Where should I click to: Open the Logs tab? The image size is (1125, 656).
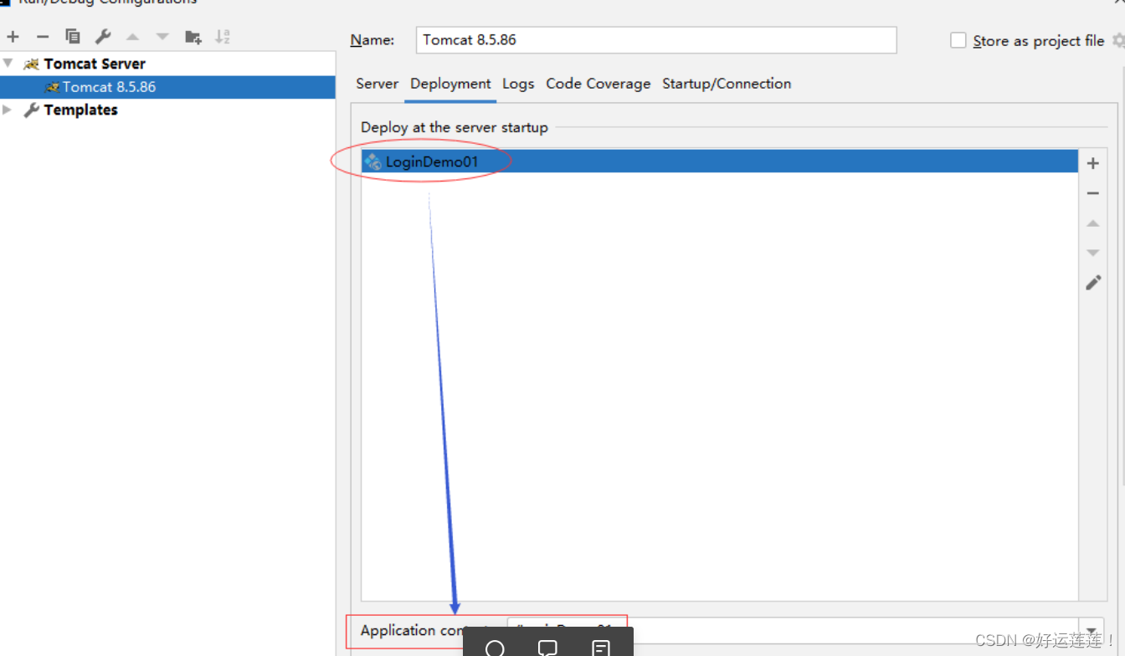pyautogui.click(x=518, y=84)
